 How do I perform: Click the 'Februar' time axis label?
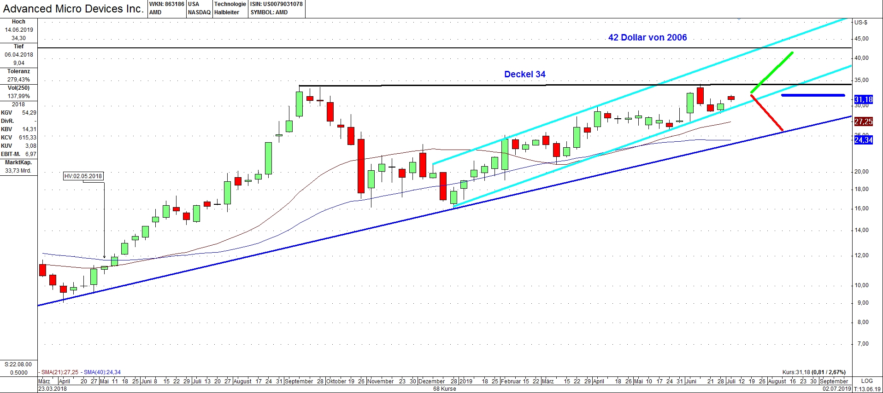tap(511, 381)
